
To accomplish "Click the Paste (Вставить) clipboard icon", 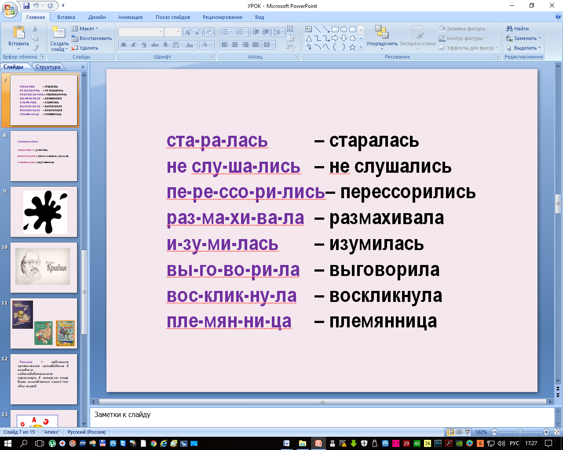I will (19, 33).
